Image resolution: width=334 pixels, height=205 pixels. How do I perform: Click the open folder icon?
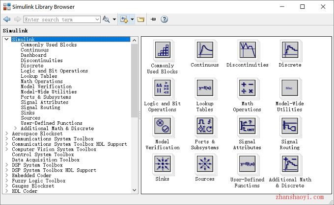pos(140,20)
